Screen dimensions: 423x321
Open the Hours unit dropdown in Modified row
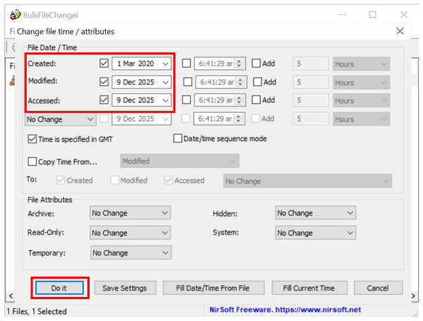click(361, 83)
